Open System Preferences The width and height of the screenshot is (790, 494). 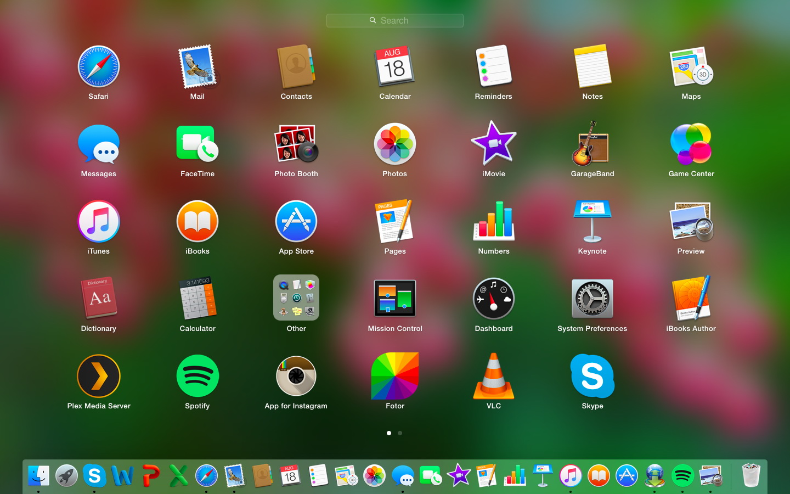coord(592,299)
